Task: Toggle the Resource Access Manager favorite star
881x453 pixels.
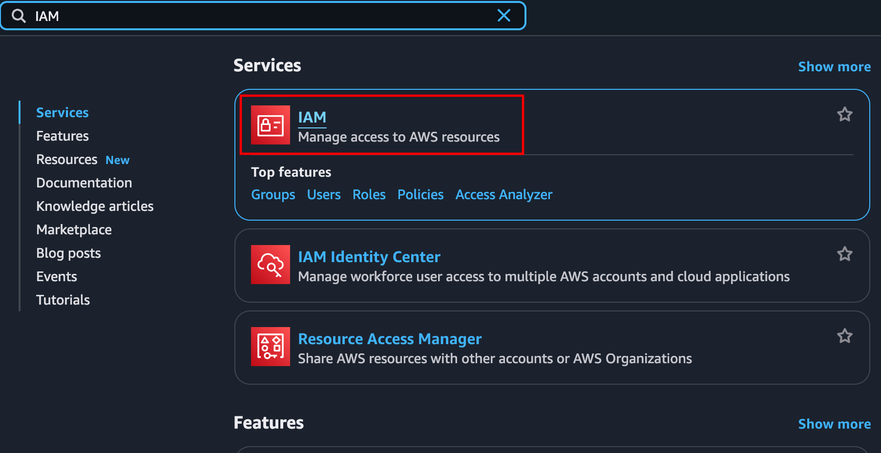Action: 845,335
